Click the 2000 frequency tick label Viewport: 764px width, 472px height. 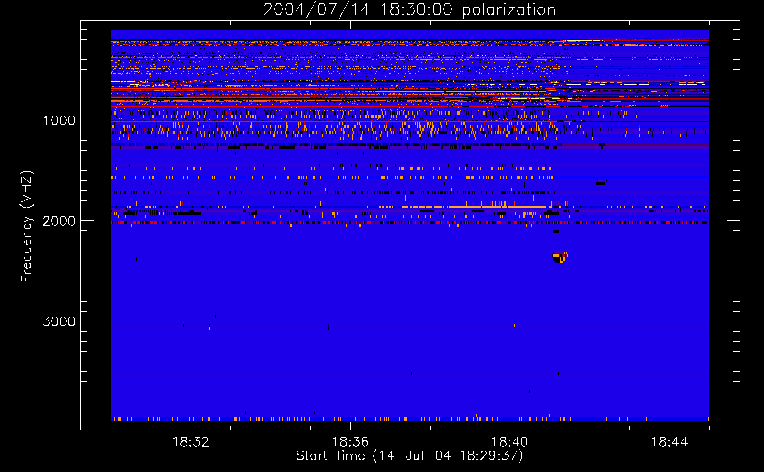point(59,221)
